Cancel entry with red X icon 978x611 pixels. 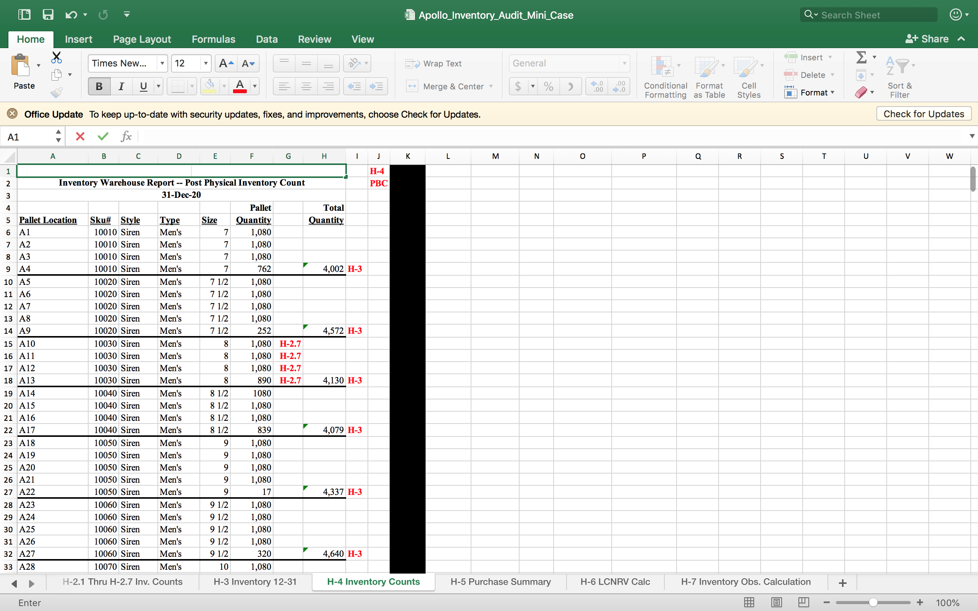coord(80,137)
